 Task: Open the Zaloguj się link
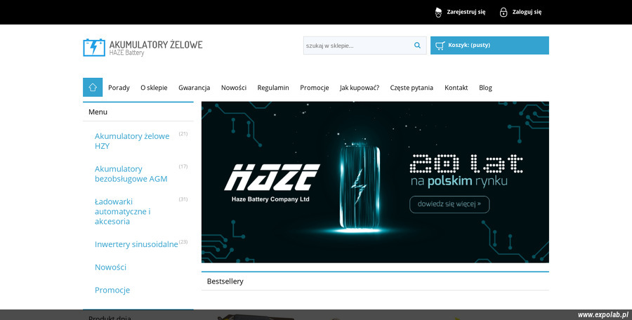pos(527,12)
